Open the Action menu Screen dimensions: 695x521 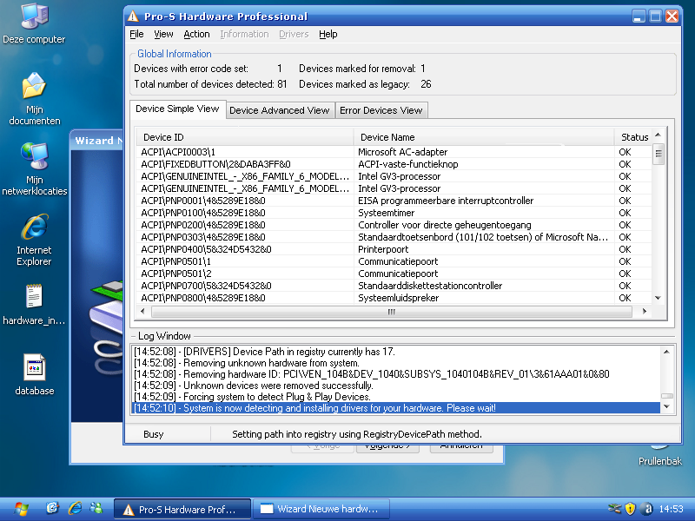(196, 34)
